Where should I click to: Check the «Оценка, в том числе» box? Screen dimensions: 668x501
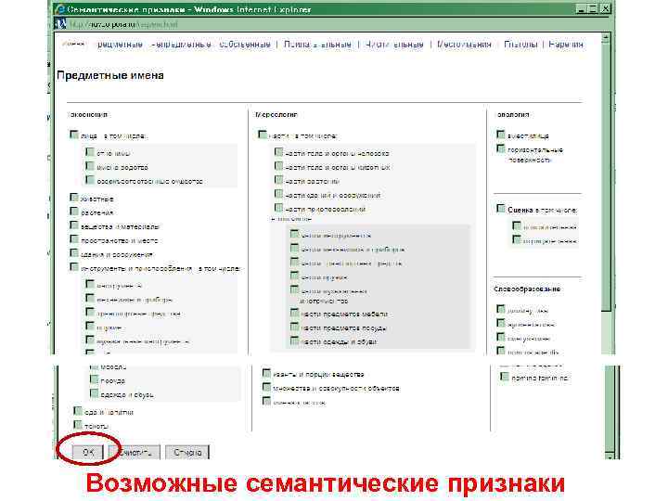coord(501,209)
